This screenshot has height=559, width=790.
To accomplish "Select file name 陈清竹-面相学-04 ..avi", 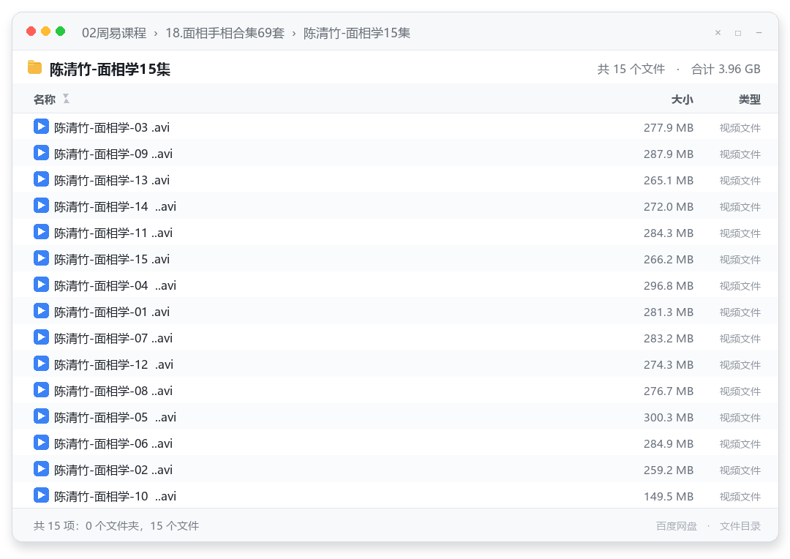I will (116, 285).
